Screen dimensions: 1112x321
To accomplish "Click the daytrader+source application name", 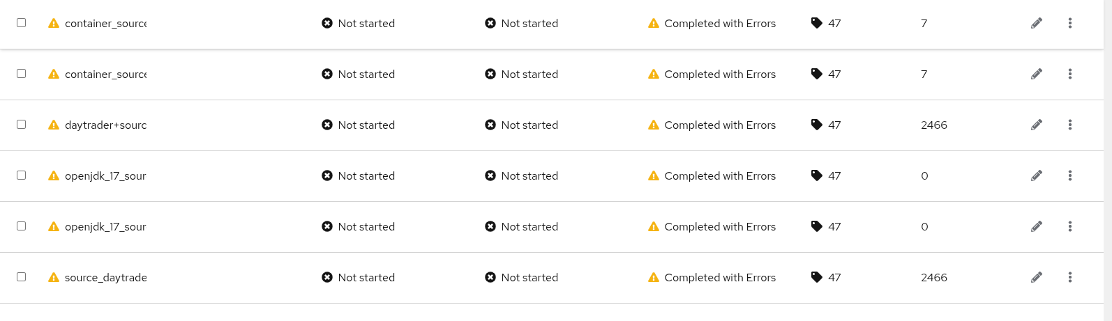I will coord(105,125).
